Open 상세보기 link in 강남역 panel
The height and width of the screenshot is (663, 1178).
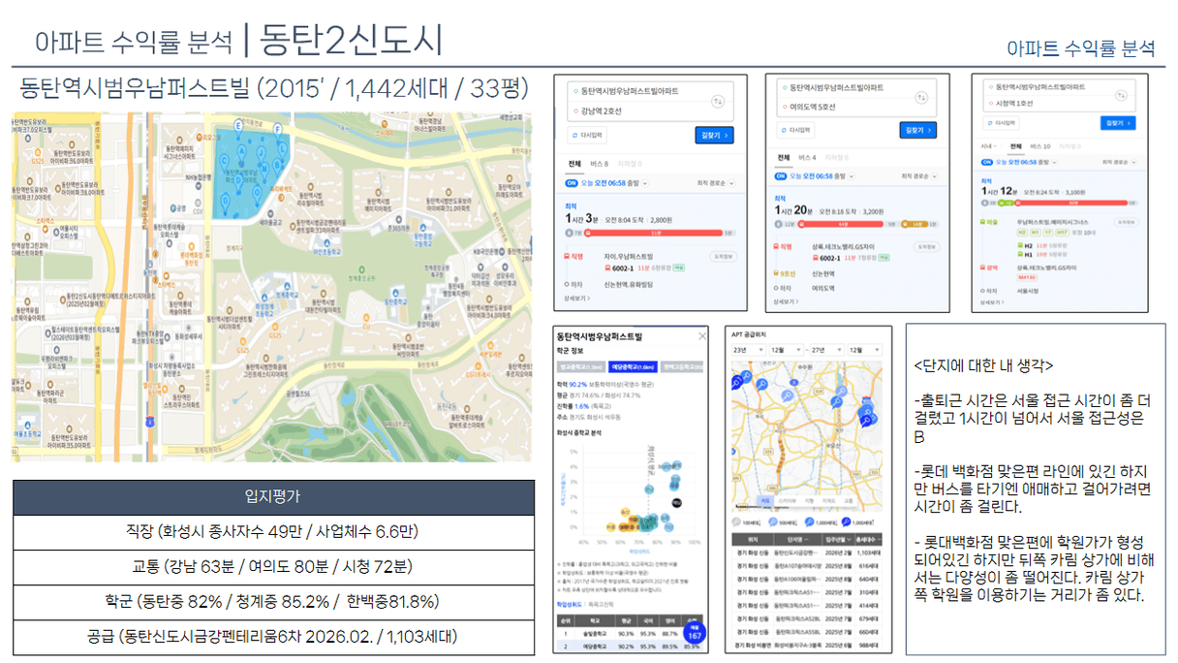577,298
